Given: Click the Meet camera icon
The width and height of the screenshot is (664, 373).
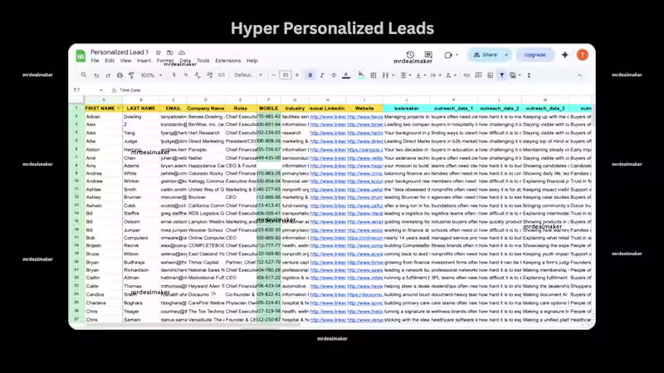Looking at the screenshot, I should click(448, 55).
